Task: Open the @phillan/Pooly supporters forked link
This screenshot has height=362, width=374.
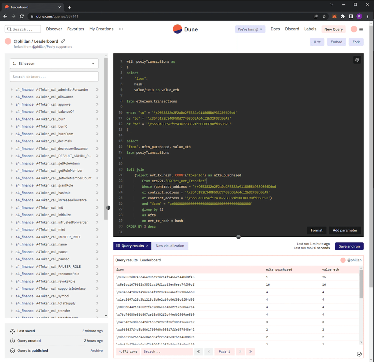Action: [x=52, y=47]
